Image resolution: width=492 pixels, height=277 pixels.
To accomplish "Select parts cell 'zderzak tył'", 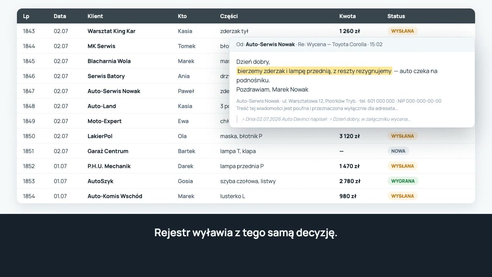I will [234, 31].
